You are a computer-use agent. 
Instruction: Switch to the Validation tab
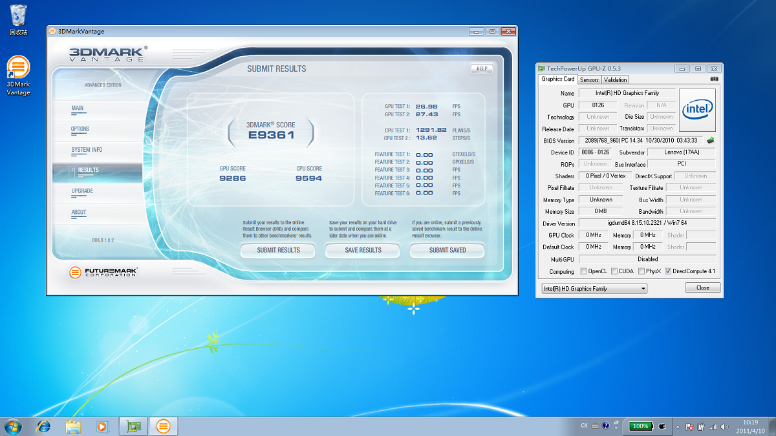tap(615, 80)
